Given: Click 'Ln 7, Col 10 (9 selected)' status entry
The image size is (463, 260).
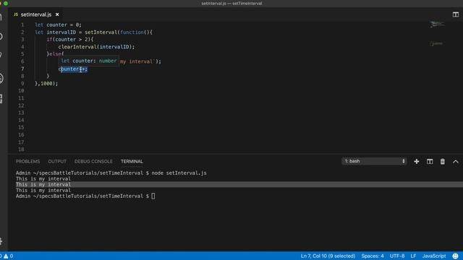Looking at the screenshot, I should pyautogui.click(x=328, y=256).
